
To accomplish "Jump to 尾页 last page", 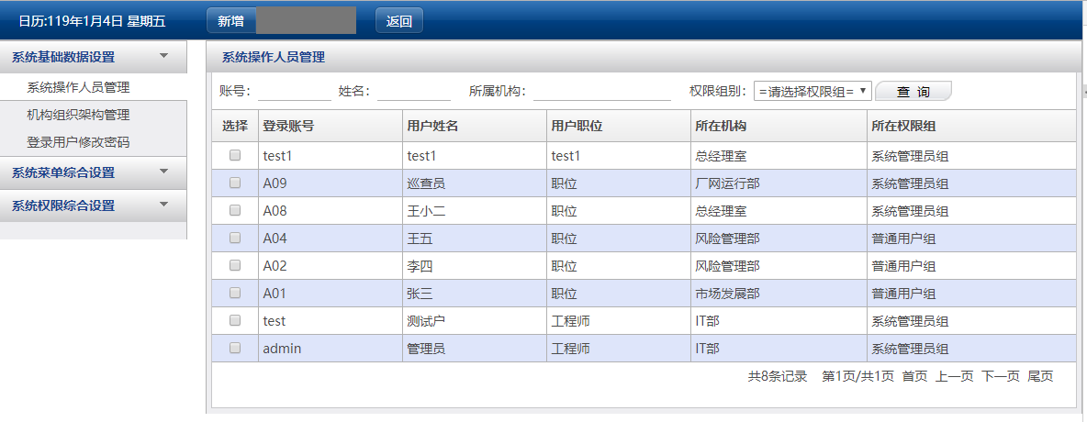I will click(x=1040, y=376).
